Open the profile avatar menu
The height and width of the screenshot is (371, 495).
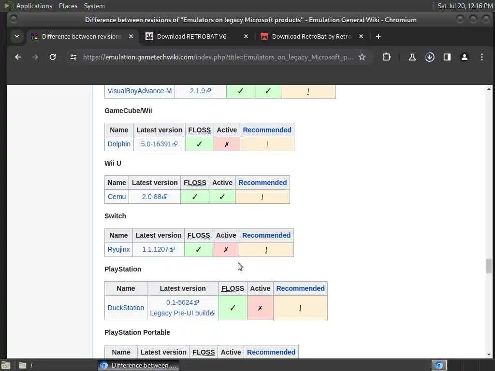pos(465,57)
